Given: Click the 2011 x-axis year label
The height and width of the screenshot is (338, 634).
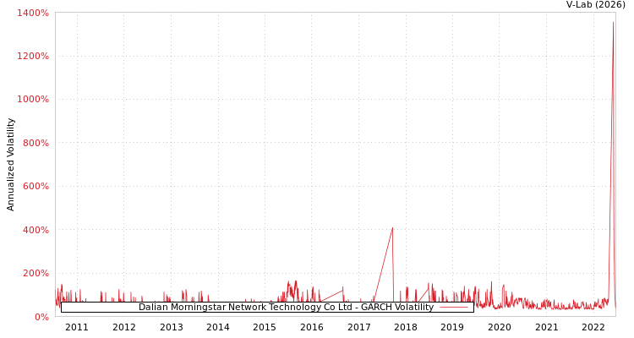Looking at the screenshot, I should coord(77,327).
